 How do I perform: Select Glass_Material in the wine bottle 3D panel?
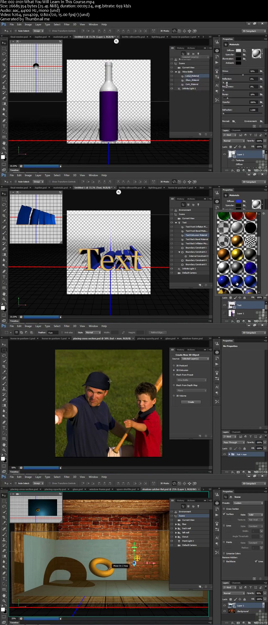click(192, 80)
